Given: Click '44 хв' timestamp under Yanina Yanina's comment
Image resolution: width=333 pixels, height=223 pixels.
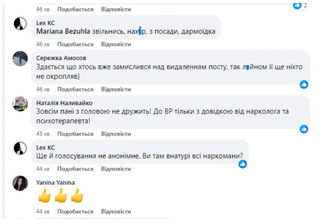Looking at the screenshot, I should (x=43, y=212).
